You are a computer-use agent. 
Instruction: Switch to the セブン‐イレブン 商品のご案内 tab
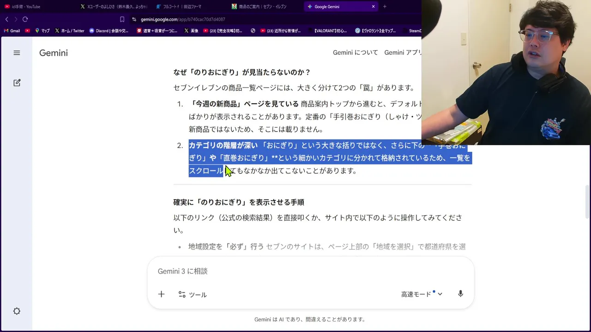(265, 6)
